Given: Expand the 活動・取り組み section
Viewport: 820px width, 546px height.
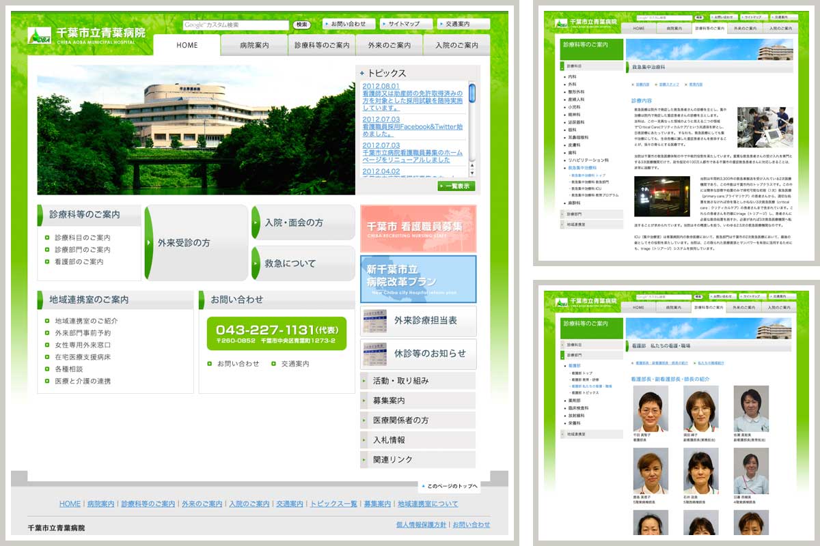Looking at the screenshot, I should click(418, 381).
